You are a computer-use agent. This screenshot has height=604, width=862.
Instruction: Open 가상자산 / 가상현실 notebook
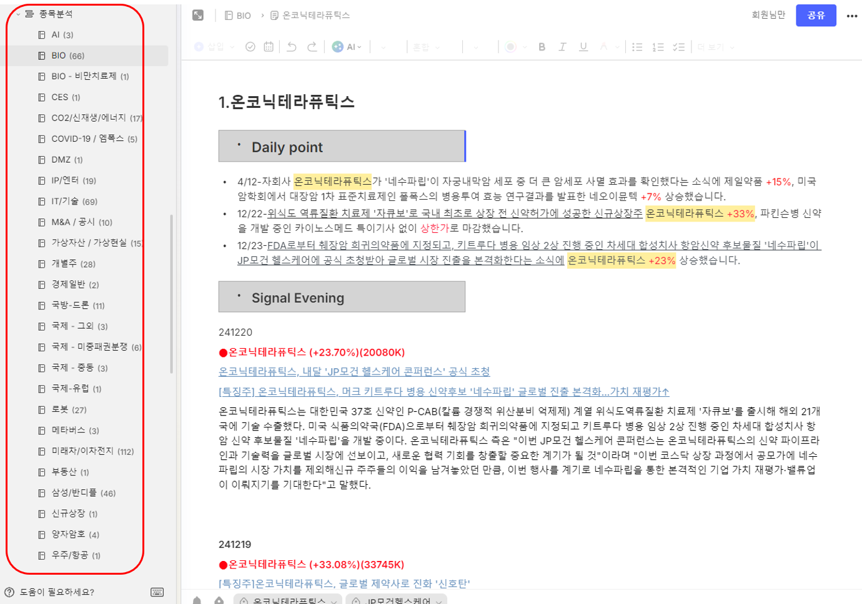[x=90, y=243]
